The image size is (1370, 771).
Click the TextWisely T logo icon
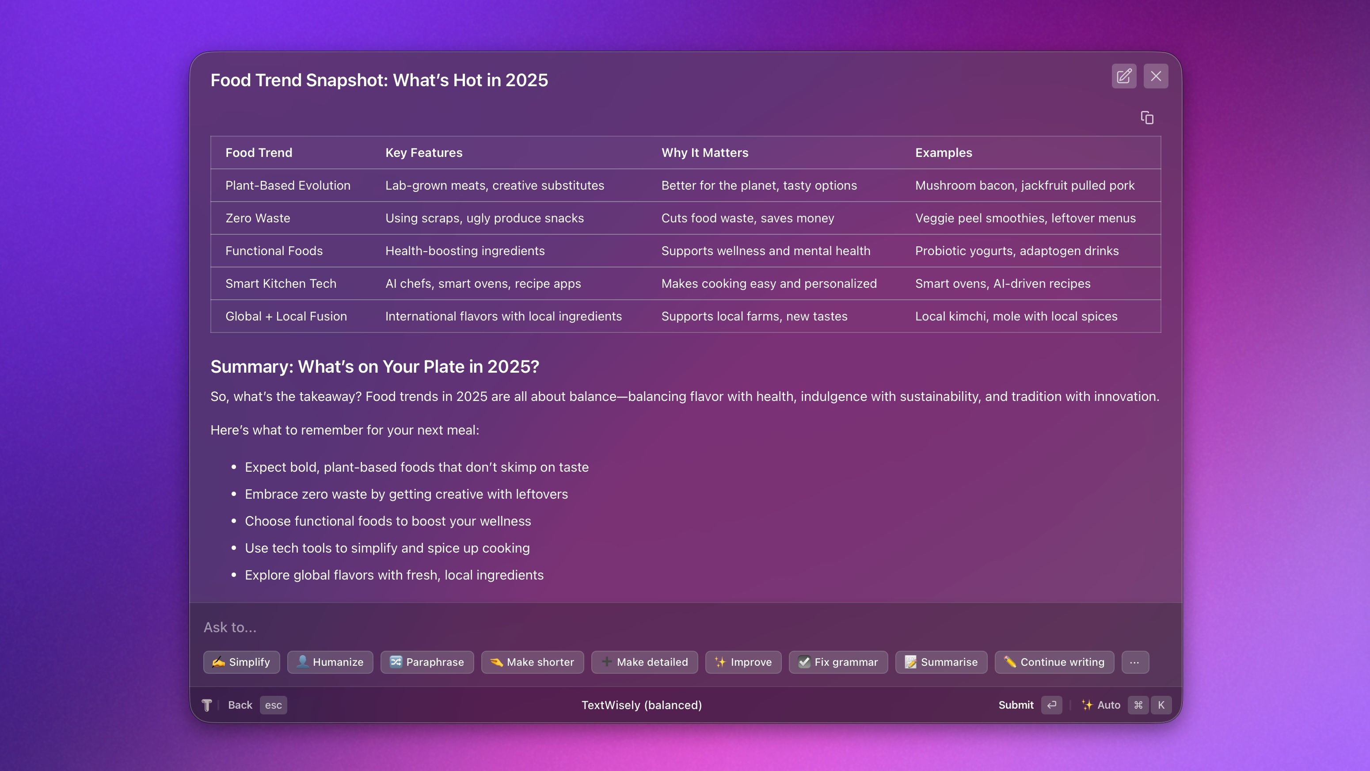(207, 705)
